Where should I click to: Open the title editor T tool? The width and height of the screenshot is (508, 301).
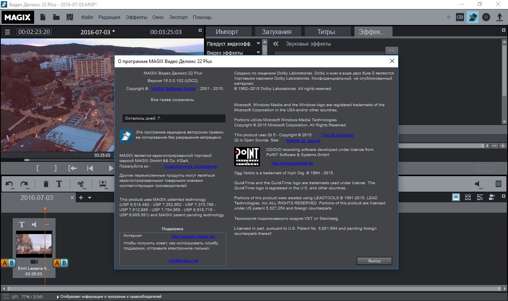coord(59,184)
